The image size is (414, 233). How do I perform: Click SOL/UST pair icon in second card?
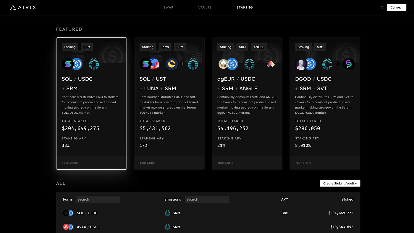click(x=150, y=64)
